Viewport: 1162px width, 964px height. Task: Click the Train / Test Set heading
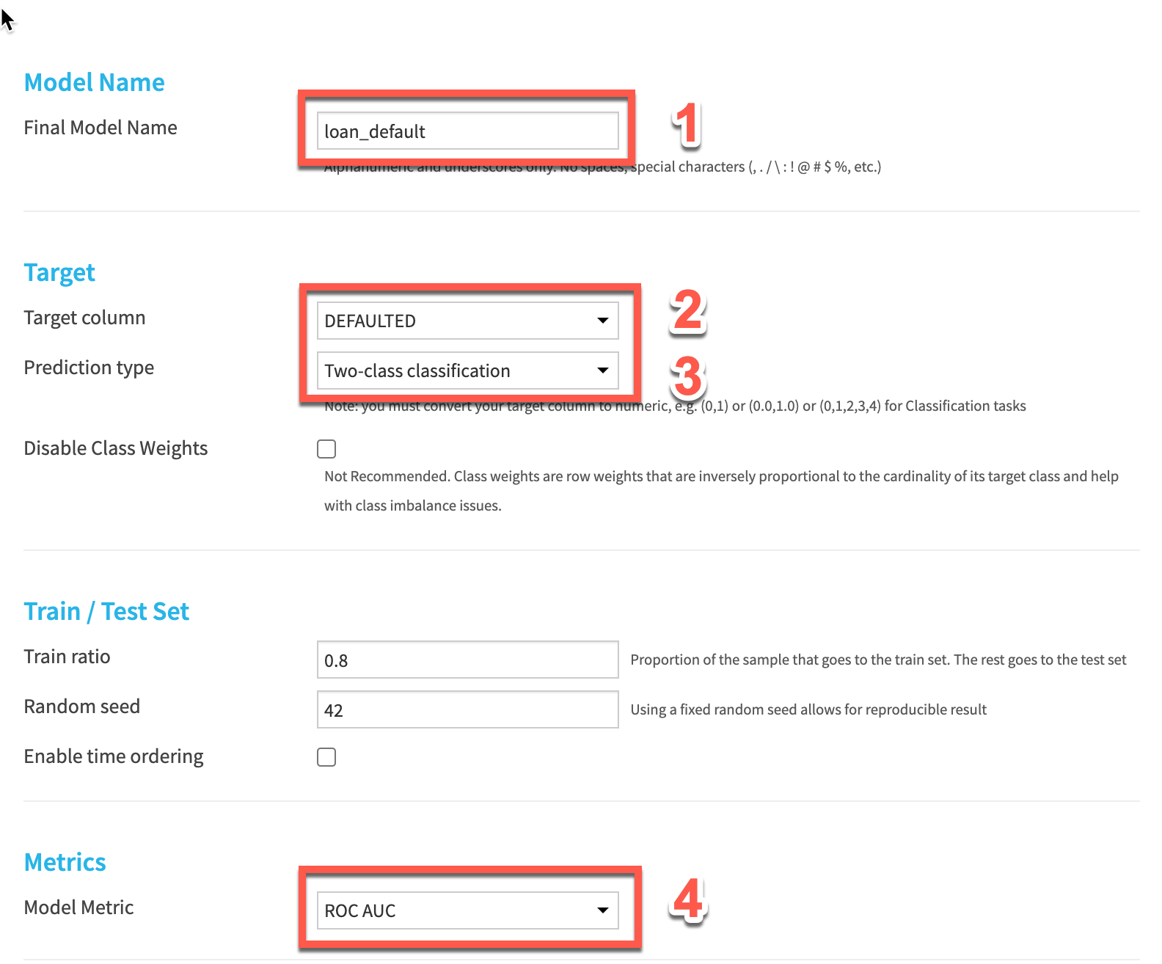click(106, 611)
